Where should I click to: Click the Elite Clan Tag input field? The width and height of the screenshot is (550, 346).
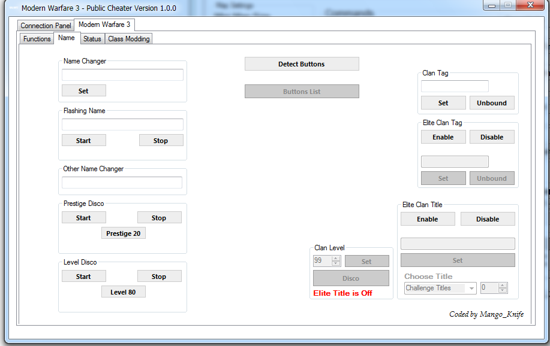click(x=455, y=162)
